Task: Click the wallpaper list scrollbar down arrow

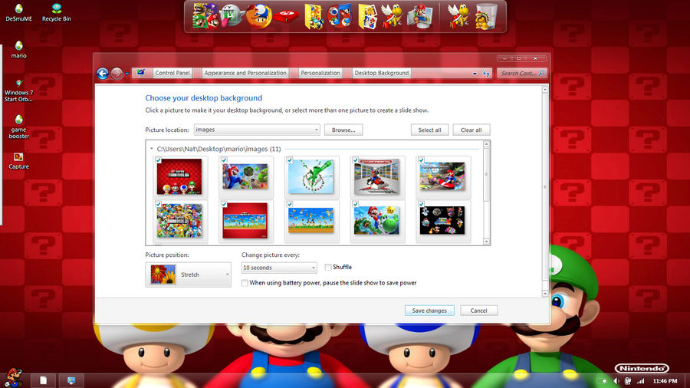Action: (486, 242)
